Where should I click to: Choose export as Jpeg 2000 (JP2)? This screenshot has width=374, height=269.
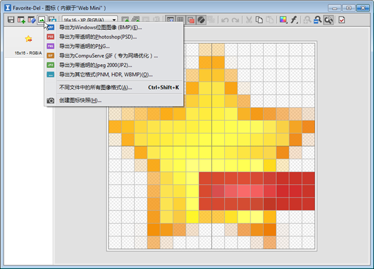click(x=114, y=65)
